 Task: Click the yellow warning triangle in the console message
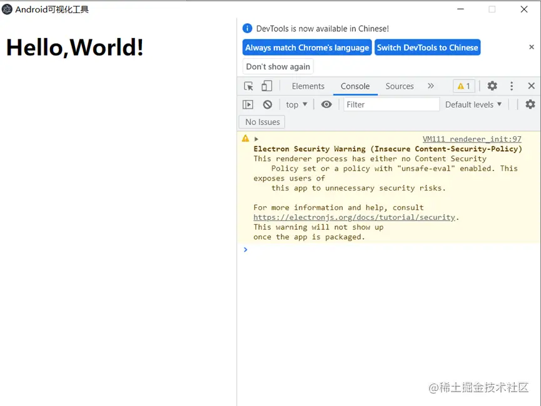click(245, 139)
